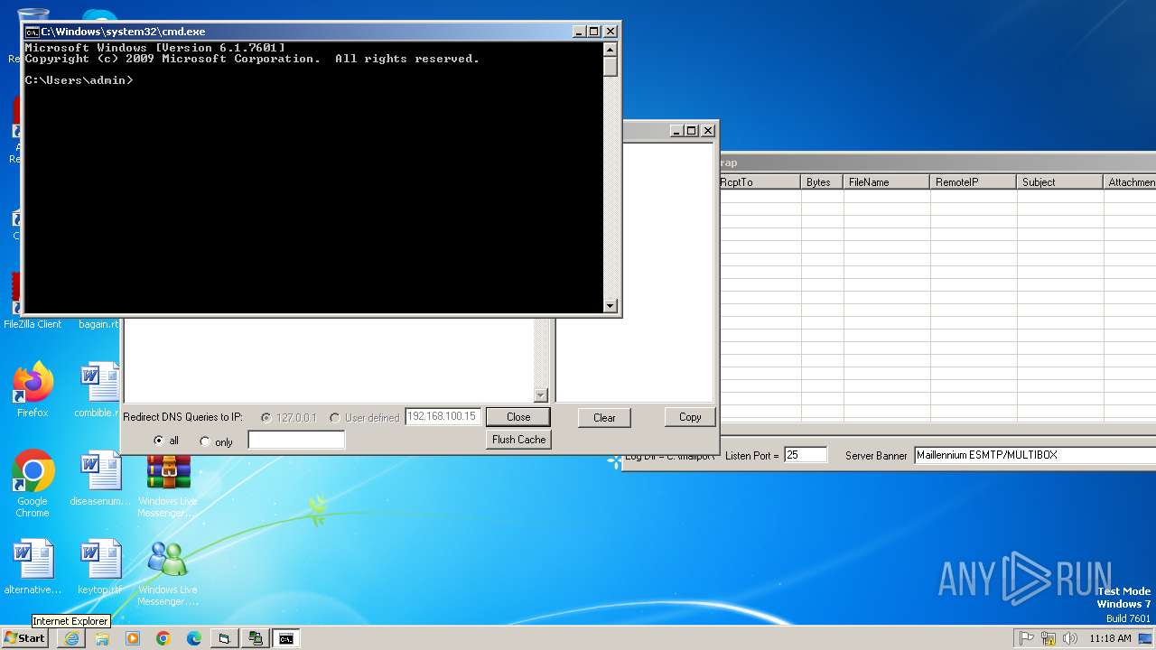Screen dimensions: 1156x650
Task: Click the FileName column header
Action: pos(887,182)
